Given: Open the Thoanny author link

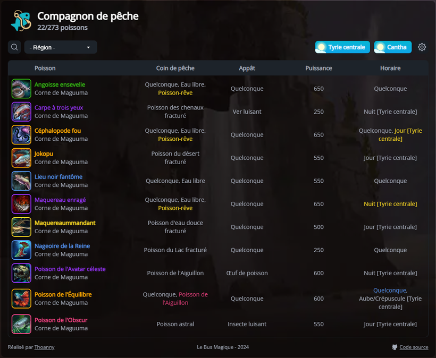Looking at the screenshot, I should tap(44, 347).
